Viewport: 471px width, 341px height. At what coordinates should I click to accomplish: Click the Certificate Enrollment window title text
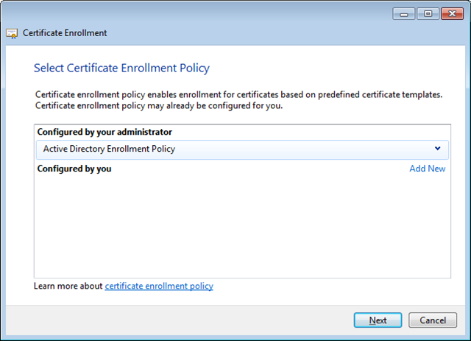click(x=65, y=33)
